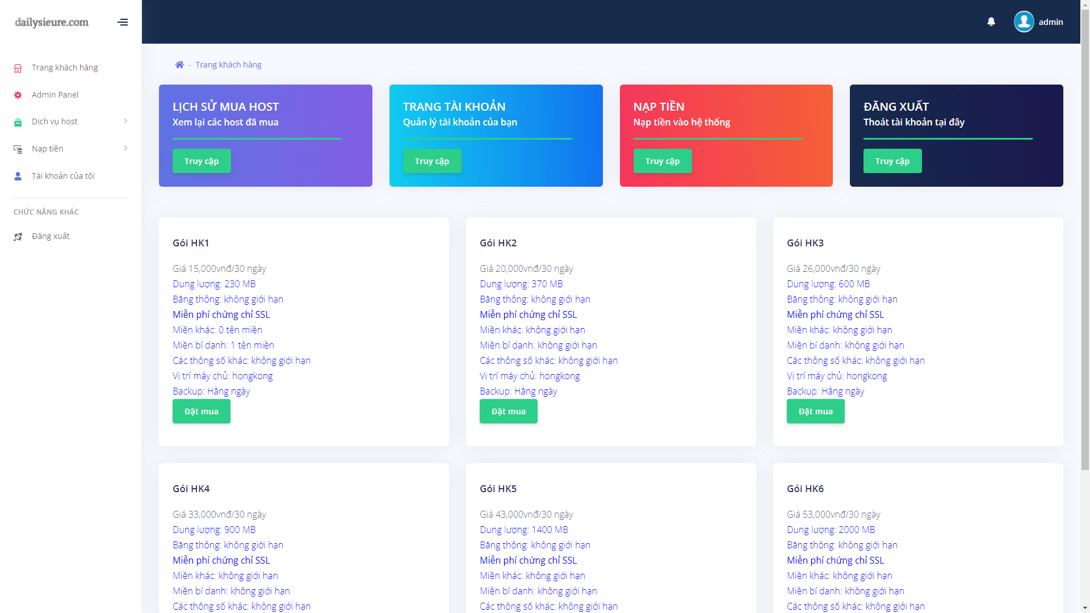Open Tài khoản của tôi menu item

tap(63, 176)
